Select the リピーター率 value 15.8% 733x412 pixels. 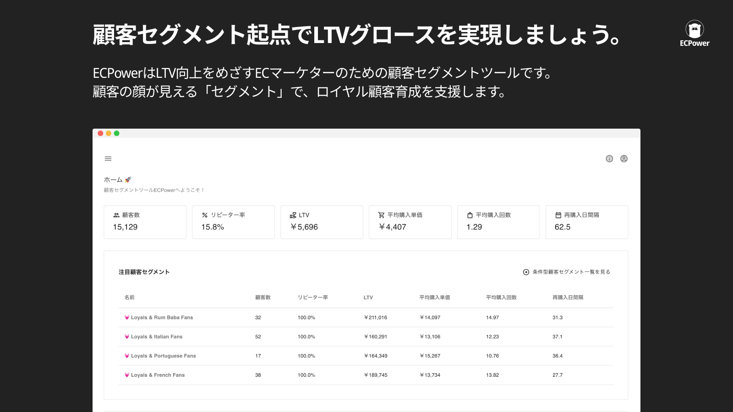(x=213, y=227)
